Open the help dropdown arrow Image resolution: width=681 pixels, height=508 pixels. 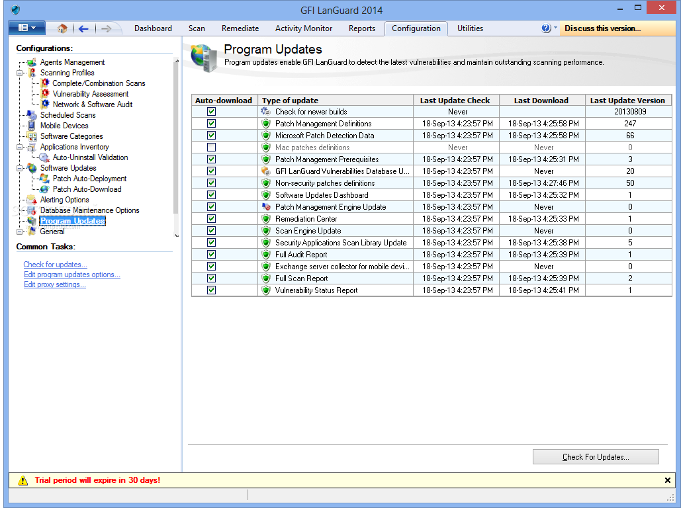click(x=555, y=27)
